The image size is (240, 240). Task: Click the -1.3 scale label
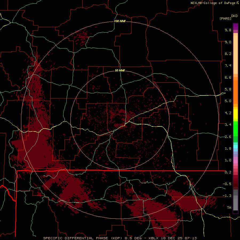(227, 196)
